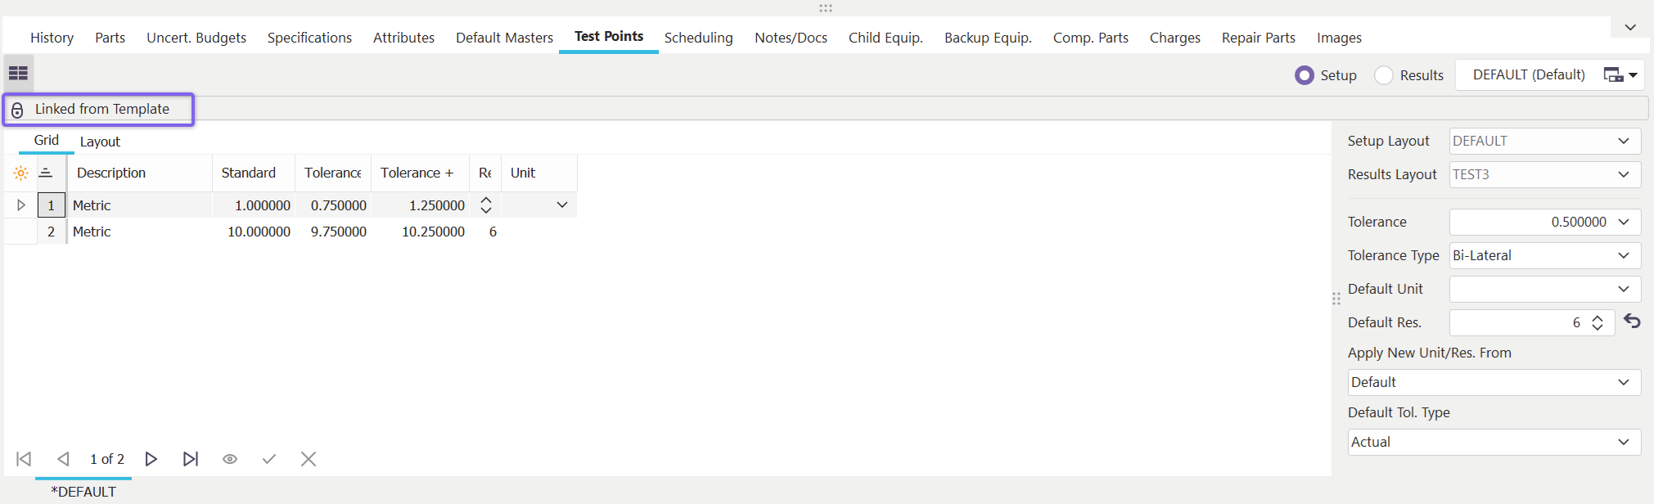Jump to the last record

pyautogui.click(x=190, y=459)
